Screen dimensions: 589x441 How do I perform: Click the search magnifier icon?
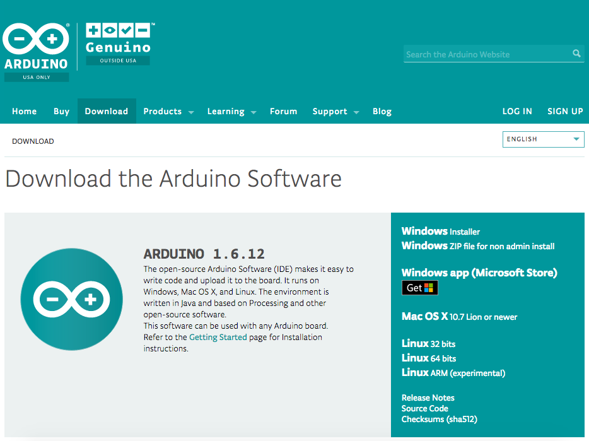tap(576, 54)
